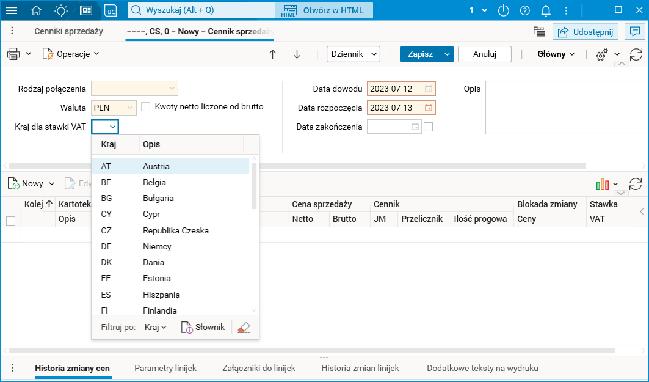Click the BC icon in top bar
The image size is (649, 382).
[111, 10]
